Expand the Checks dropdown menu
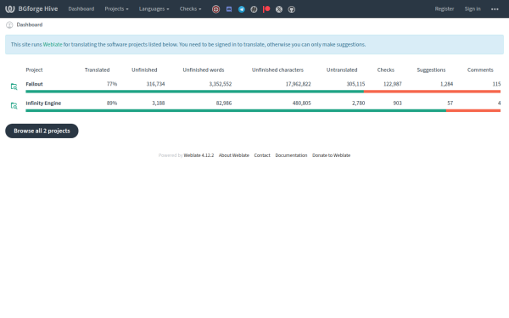This screenshot has width=509, height=318. pyautogui.click(x=190, y=8)
